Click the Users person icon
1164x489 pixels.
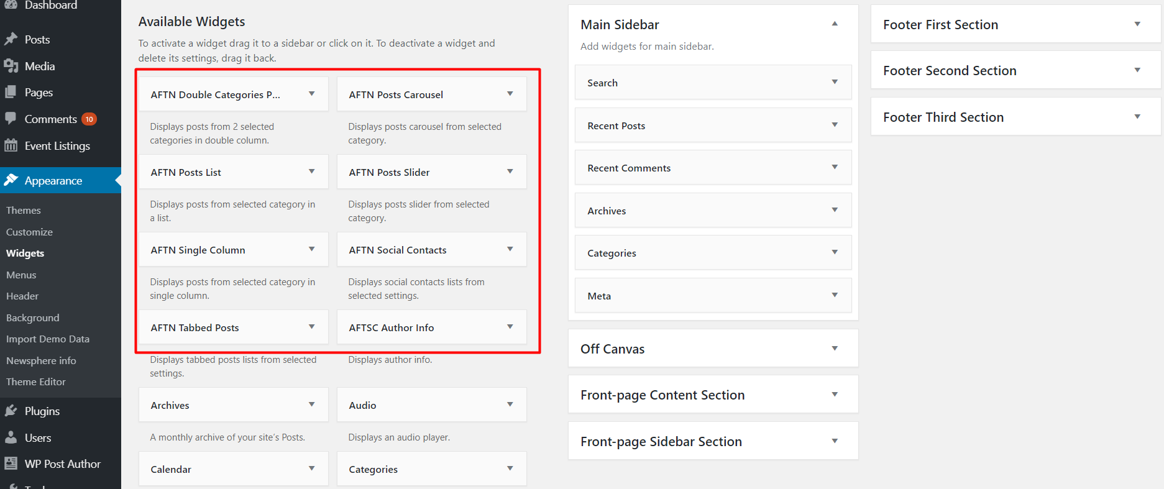(11, 437)
